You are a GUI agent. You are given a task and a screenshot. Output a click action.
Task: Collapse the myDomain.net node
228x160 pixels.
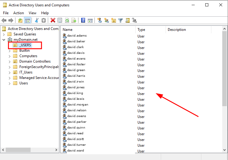[4, 40]
